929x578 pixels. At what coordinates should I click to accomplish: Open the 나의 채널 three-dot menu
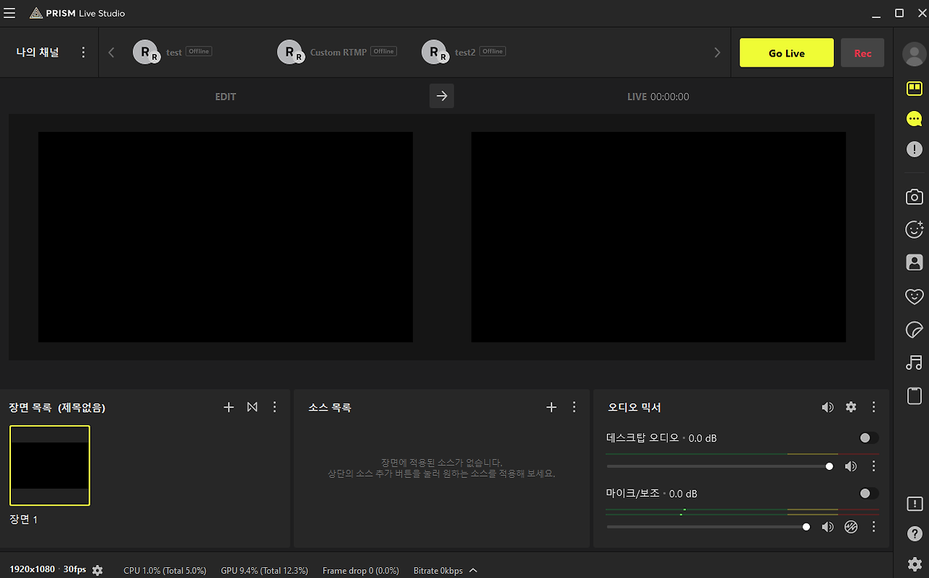83,52
